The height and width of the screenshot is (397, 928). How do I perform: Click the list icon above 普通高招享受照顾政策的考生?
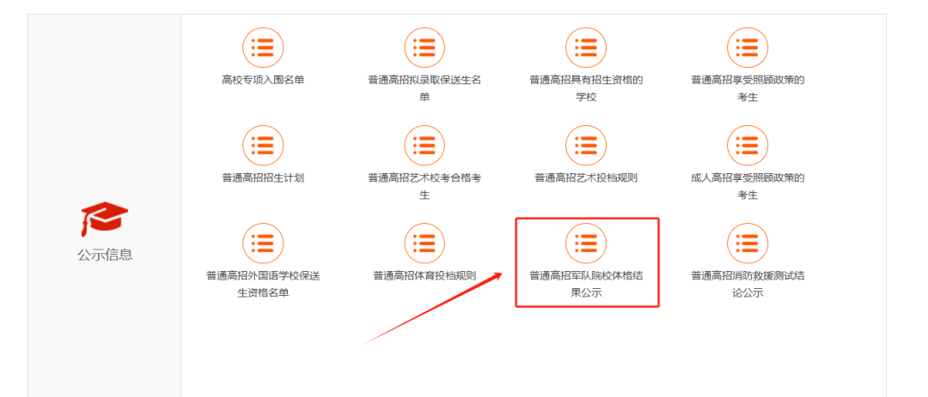(748, 47)
